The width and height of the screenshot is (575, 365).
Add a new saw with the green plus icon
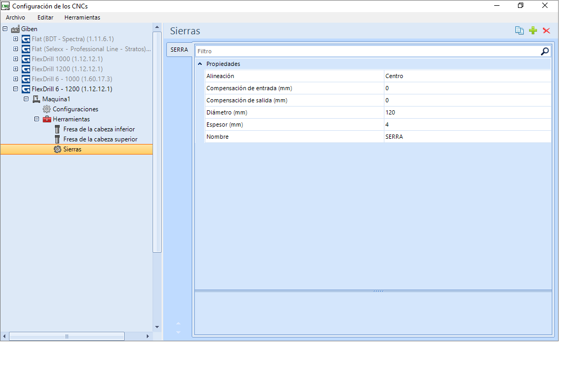tap(533, 31)
